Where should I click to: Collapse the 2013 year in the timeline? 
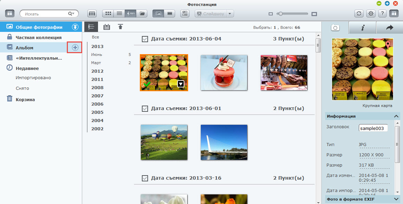click(97, 46)
